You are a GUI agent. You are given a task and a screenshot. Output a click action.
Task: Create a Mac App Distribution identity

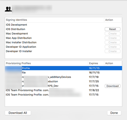click(112, 38)
